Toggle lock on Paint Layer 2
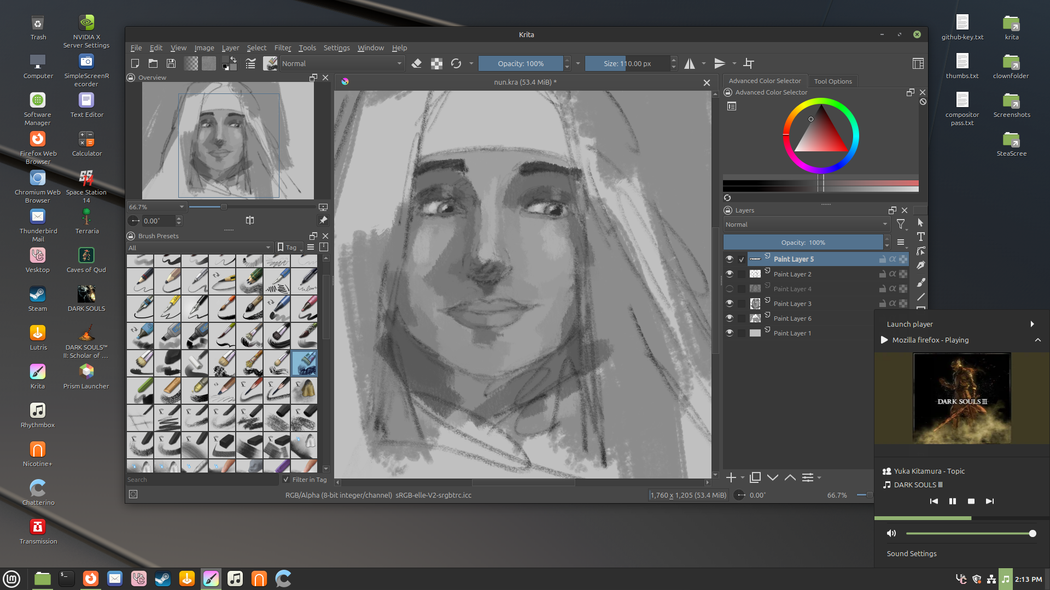 click(882, 274)
